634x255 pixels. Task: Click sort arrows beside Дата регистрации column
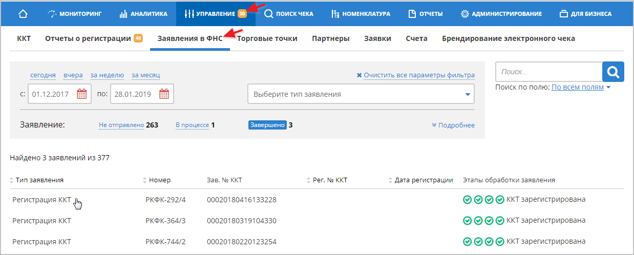tap(391, 180)
